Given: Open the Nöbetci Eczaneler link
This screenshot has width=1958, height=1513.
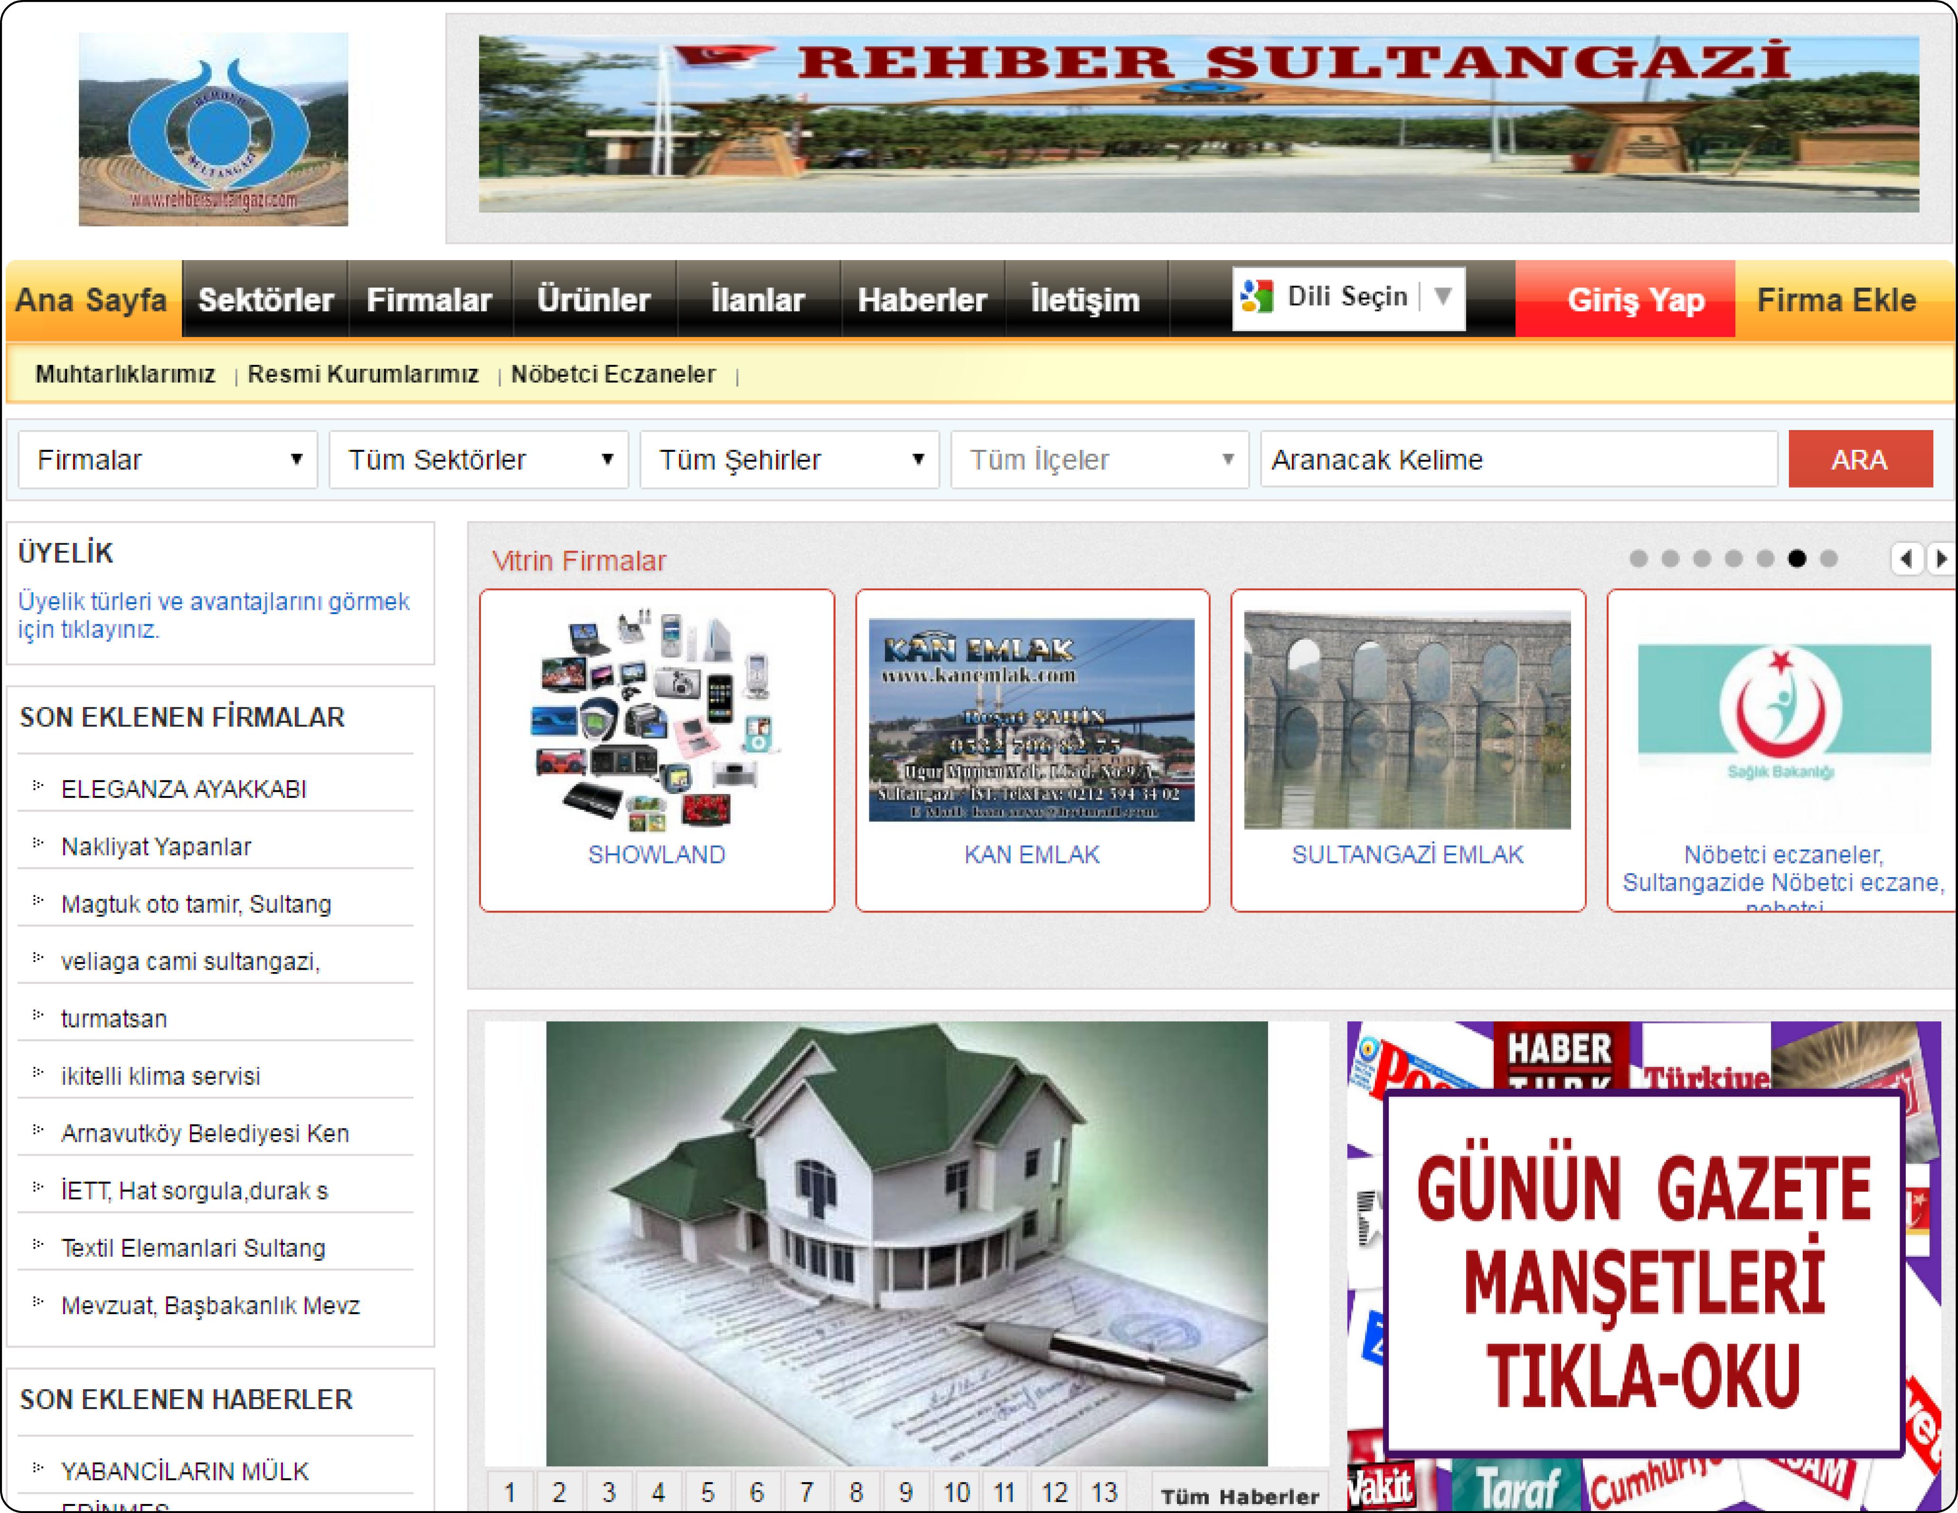Looking at the screenshot, I should pyautogui.click(x=613, y=374).
